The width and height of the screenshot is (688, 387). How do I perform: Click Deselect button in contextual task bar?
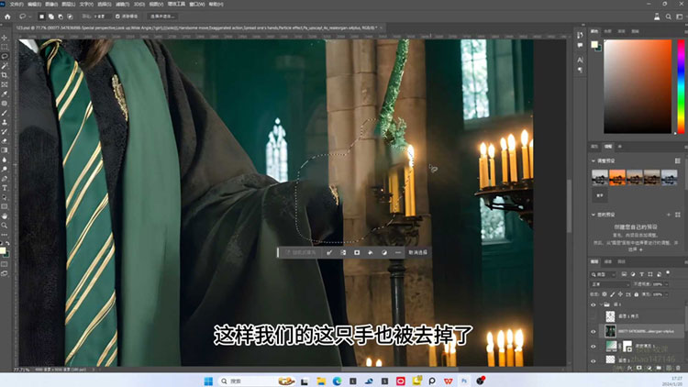pyautogui.click(x=417, y=251)
